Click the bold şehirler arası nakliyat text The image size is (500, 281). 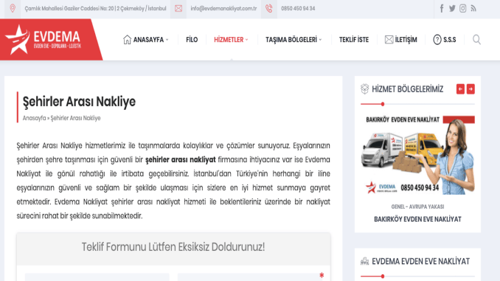pos(181,159)
